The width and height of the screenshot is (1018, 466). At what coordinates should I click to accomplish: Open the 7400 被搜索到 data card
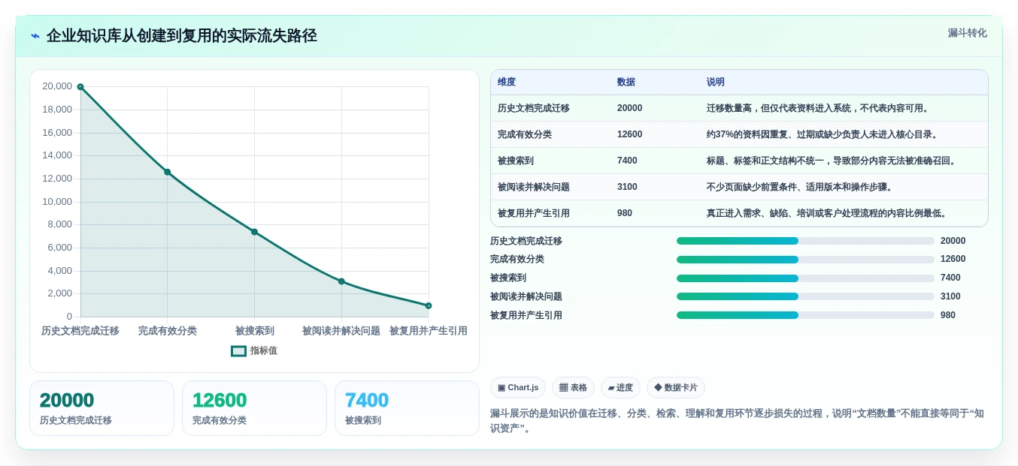pyautogui.click(x=407, y=408)
